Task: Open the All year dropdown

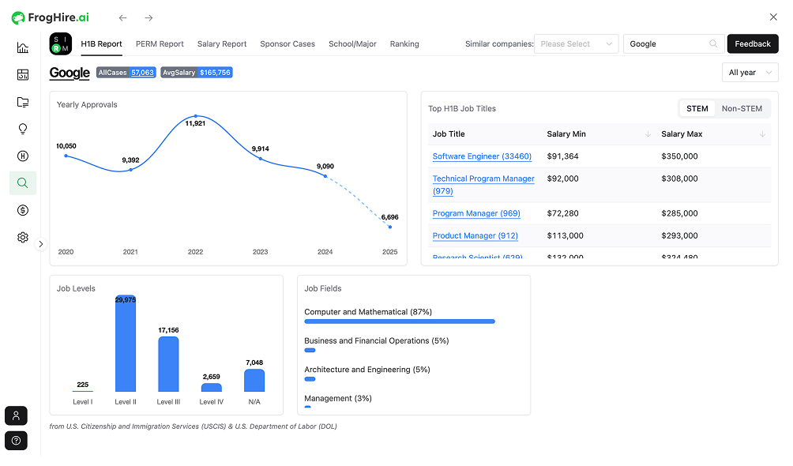Action: point(750,73)
